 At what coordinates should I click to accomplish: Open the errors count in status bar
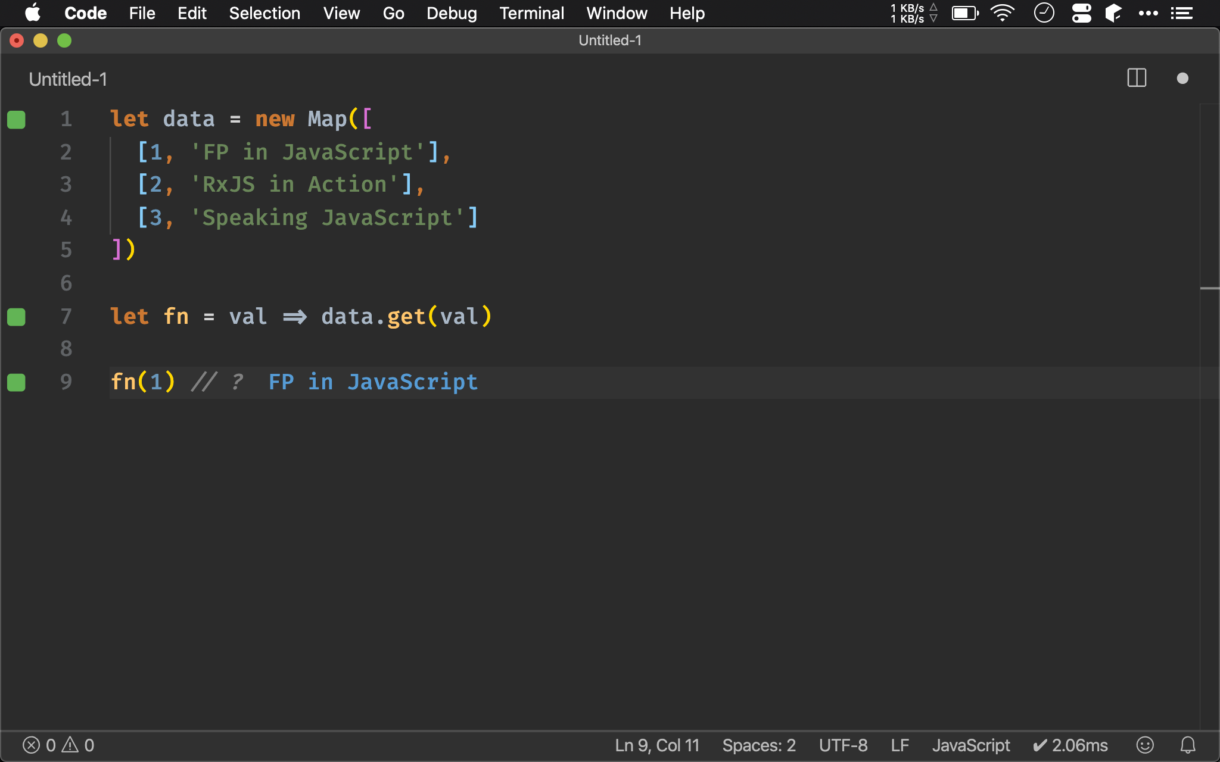click(x=39, y=745)
